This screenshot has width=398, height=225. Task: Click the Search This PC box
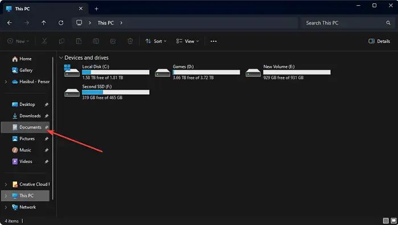346,23
